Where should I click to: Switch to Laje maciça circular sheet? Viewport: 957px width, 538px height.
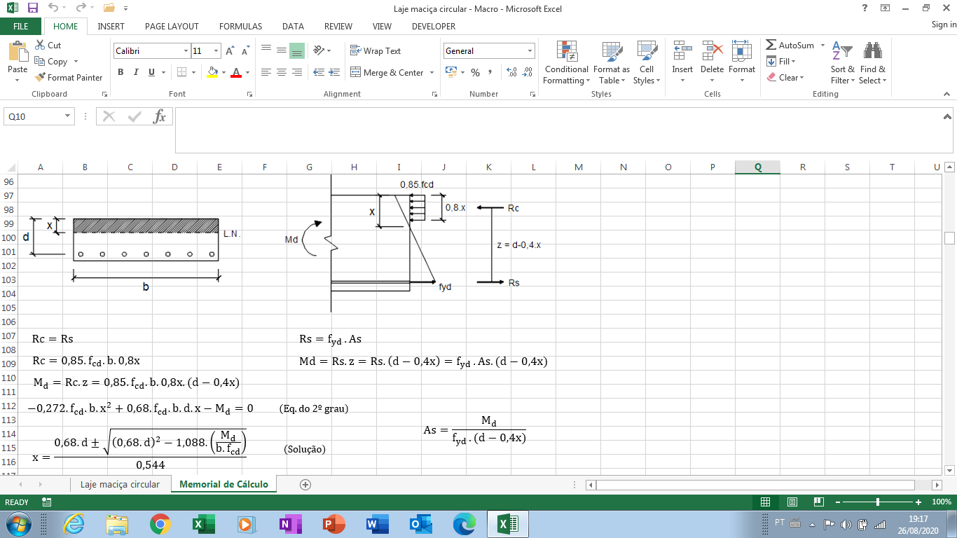[120, 484]
